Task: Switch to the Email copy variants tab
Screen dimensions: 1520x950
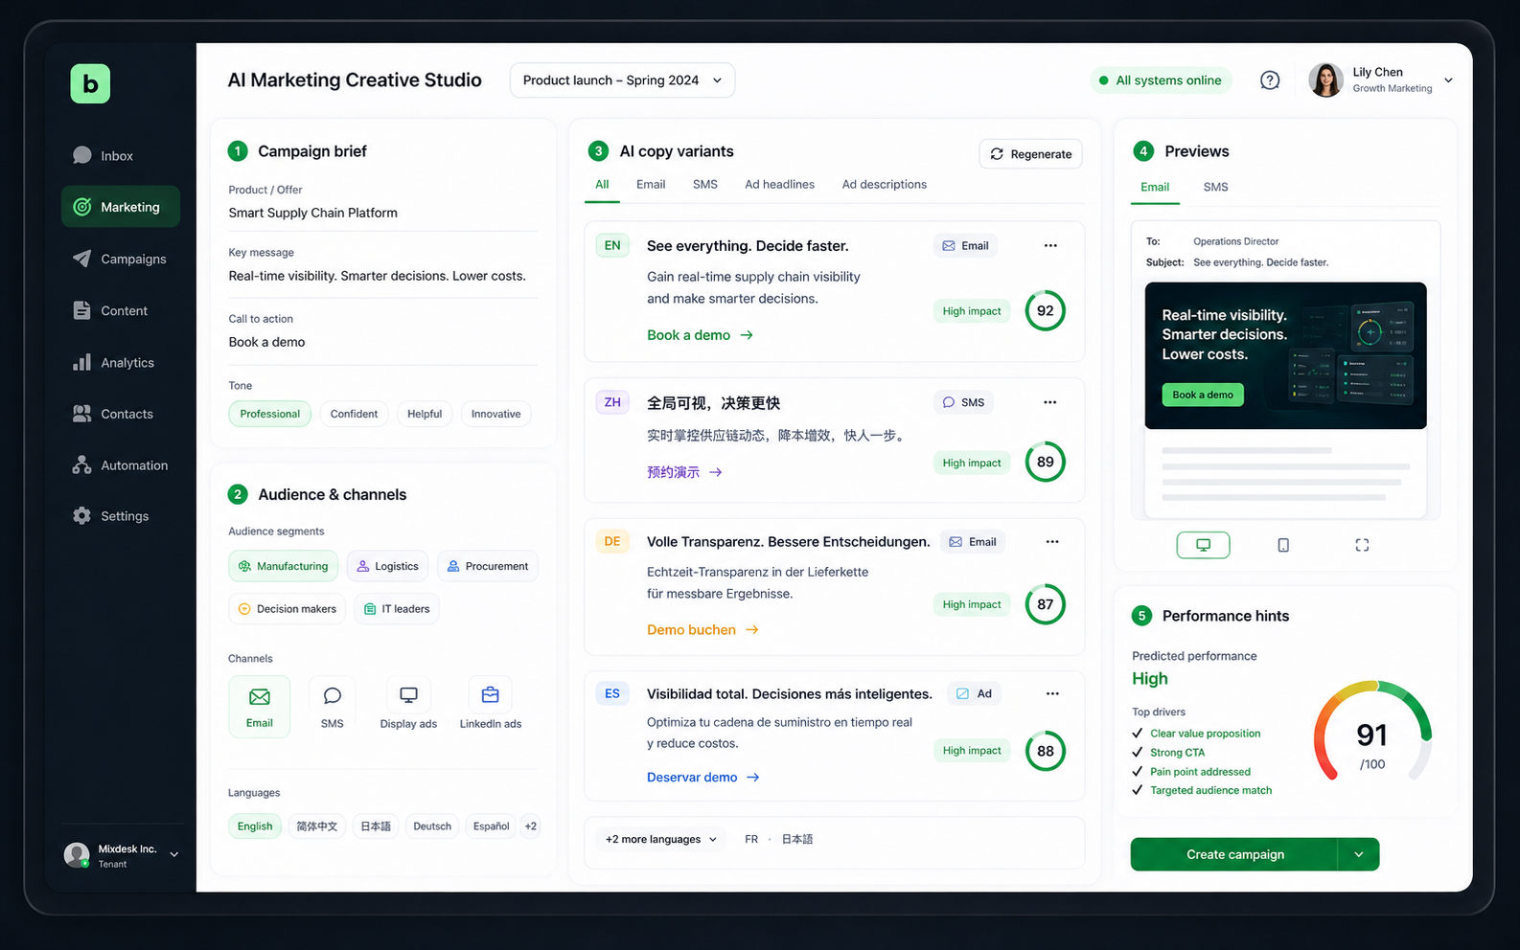Action: click(x=651, y=185)
